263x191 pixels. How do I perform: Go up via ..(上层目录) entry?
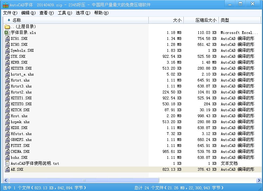23,27
